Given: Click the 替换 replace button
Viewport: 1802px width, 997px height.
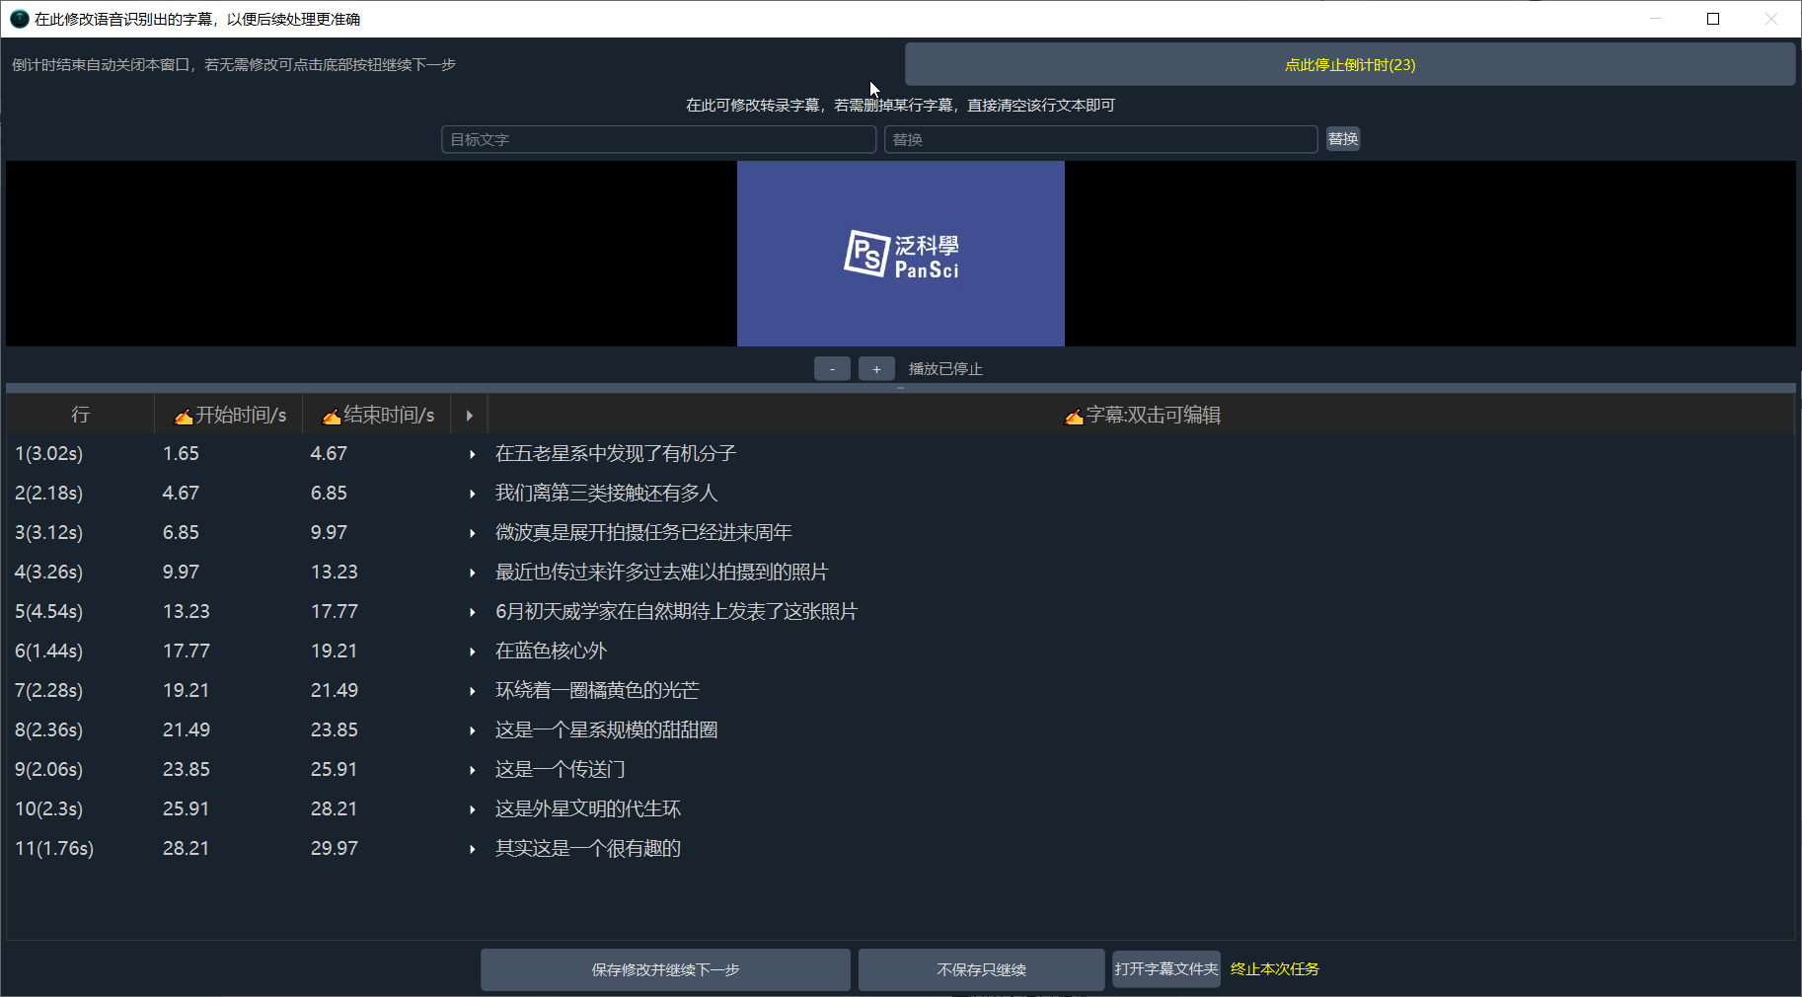Looking at the screenshot, I should pos(1343,139).
